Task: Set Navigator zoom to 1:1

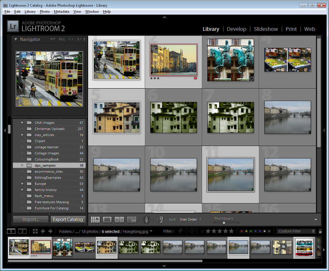Action: tap(71, 39)
